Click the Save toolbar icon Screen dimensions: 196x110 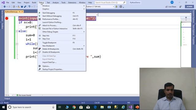coord(22,7)
